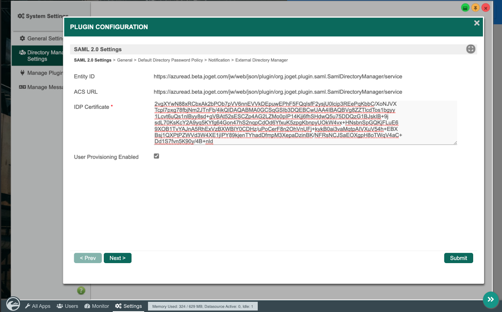Click the wrench icon beside All Apps
Viewport: 502px width, 312px height.
tap(28, 306)
